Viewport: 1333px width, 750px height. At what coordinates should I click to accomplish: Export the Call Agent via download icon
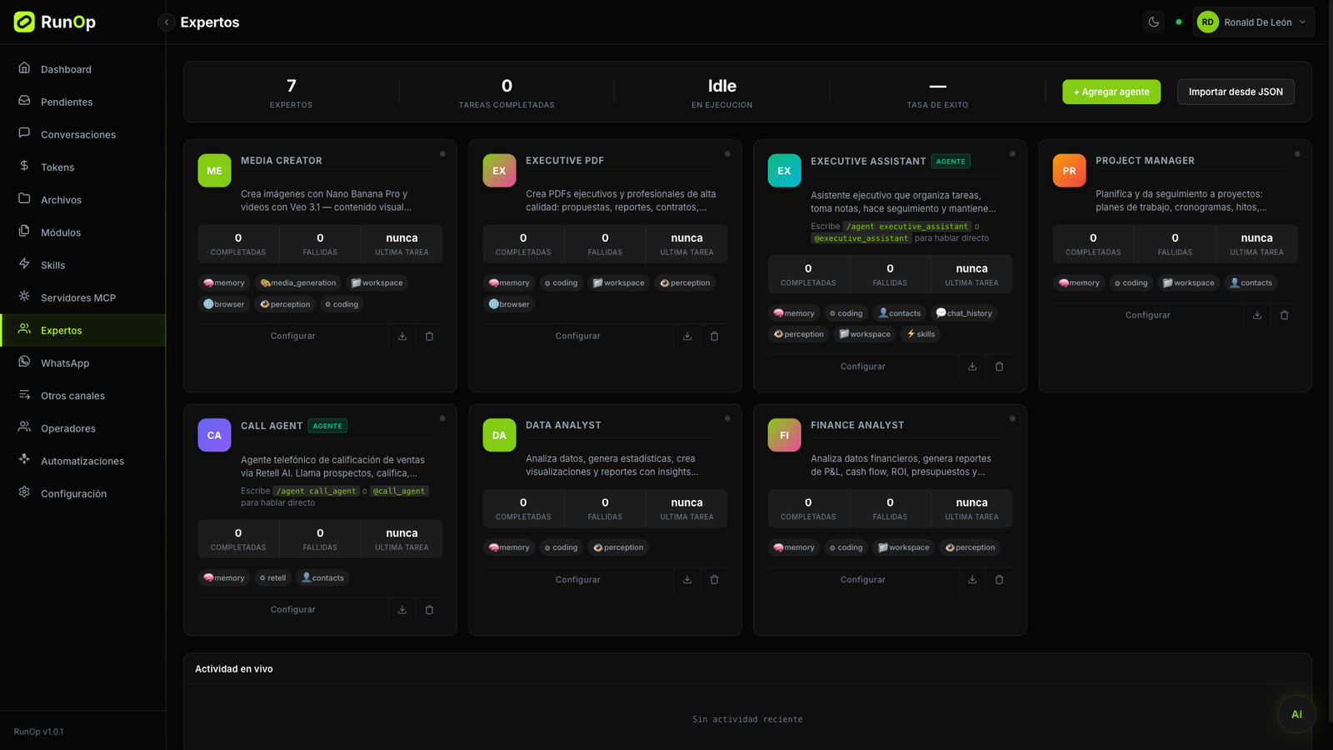tap(402, 609)
